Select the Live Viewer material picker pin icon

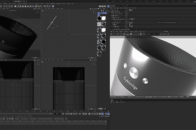click(144, 34)
